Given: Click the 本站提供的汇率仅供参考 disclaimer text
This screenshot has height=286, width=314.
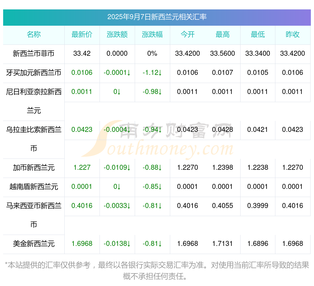Looking at the screenshot, I should [157, 271].
